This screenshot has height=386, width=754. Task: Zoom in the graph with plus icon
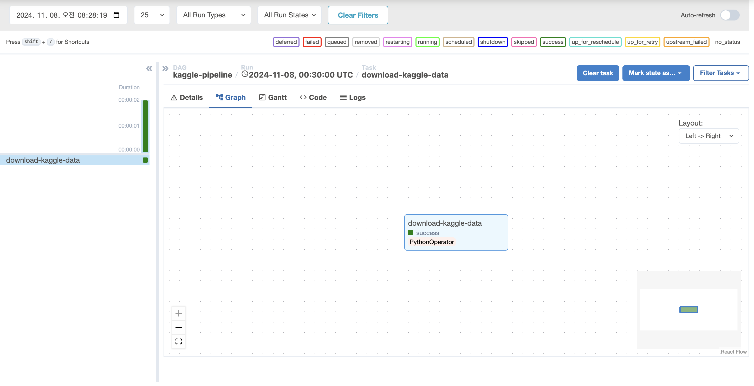click(179, 313)
